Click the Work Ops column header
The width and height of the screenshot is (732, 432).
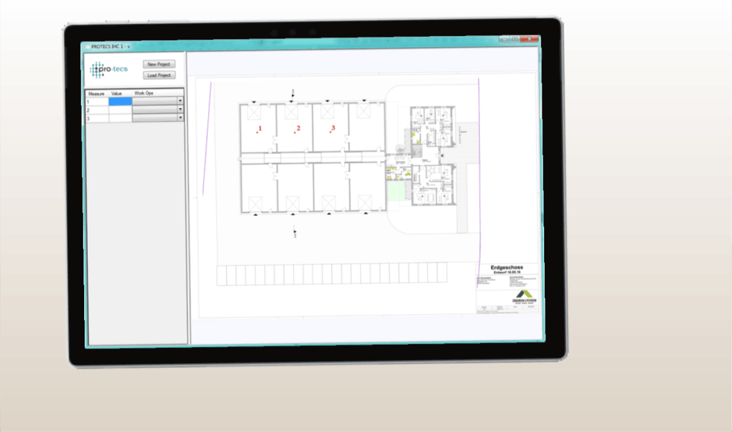pos(144,93)
